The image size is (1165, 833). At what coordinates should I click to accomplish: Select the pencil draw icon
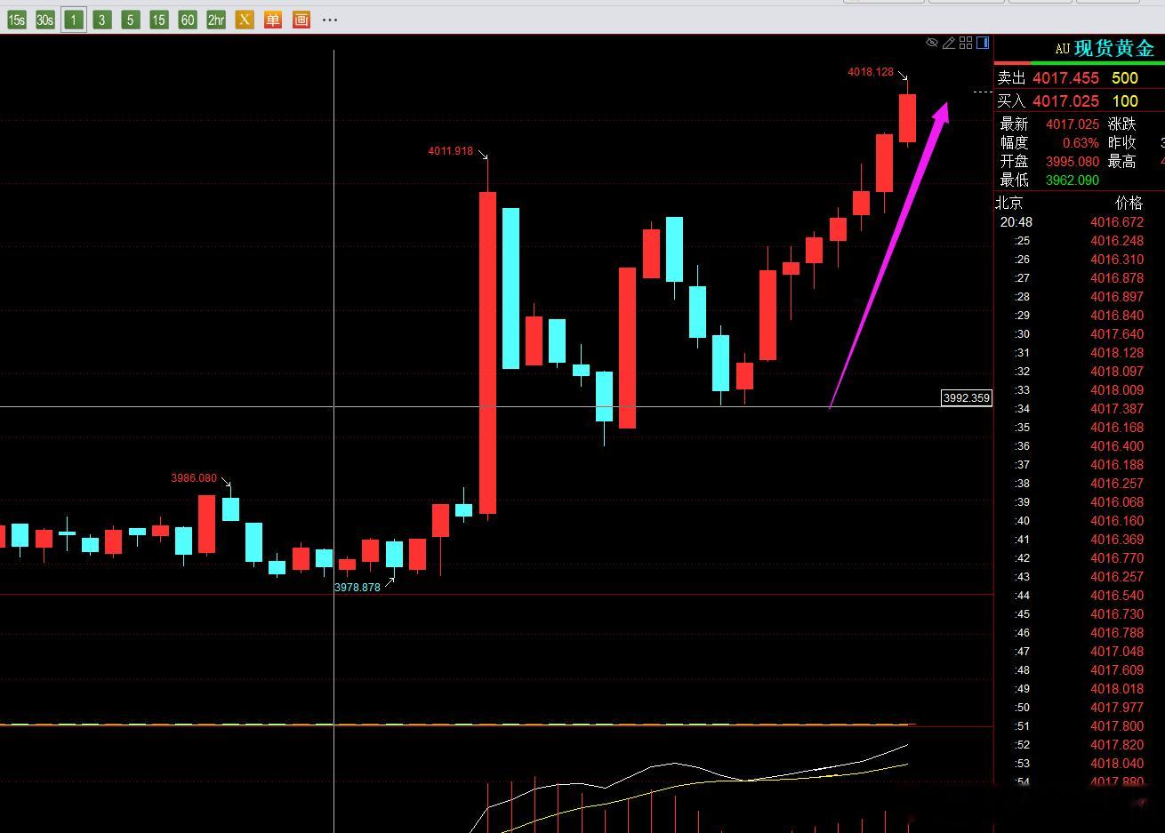point(949,43)
